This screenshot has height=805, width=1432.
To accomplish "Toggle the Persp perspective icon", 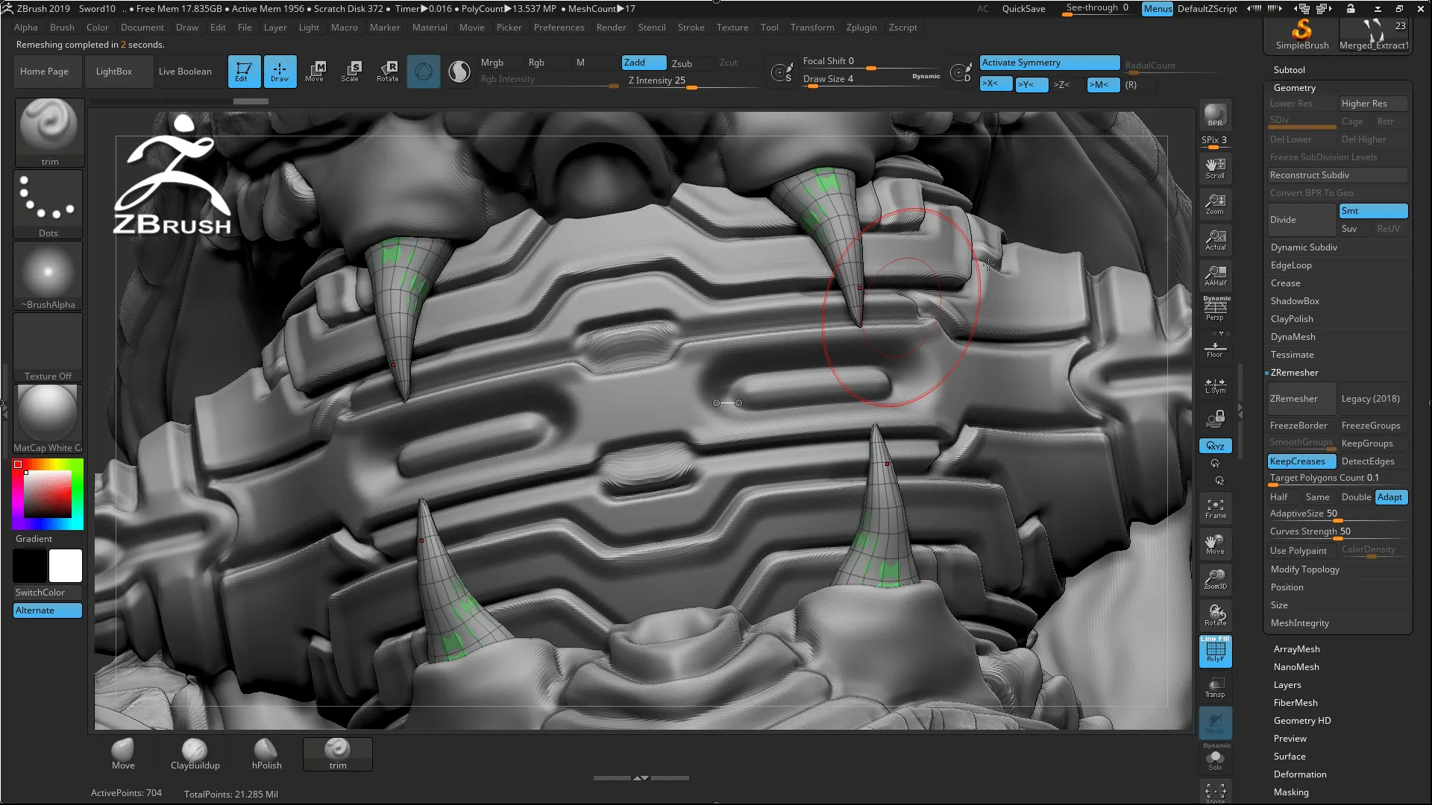I will click(x=1215, y=308).
